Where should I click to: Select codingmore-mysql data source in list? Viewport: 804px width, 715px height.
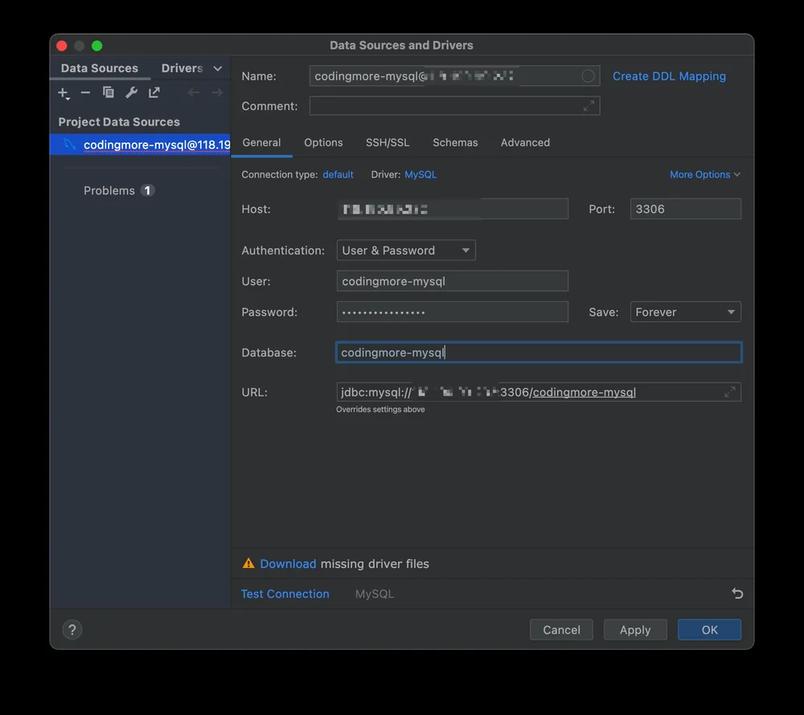[140, 145]
